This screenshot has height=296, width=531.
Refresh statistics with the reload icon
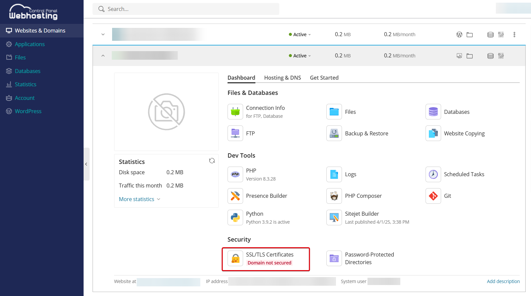tap(212, 161)
